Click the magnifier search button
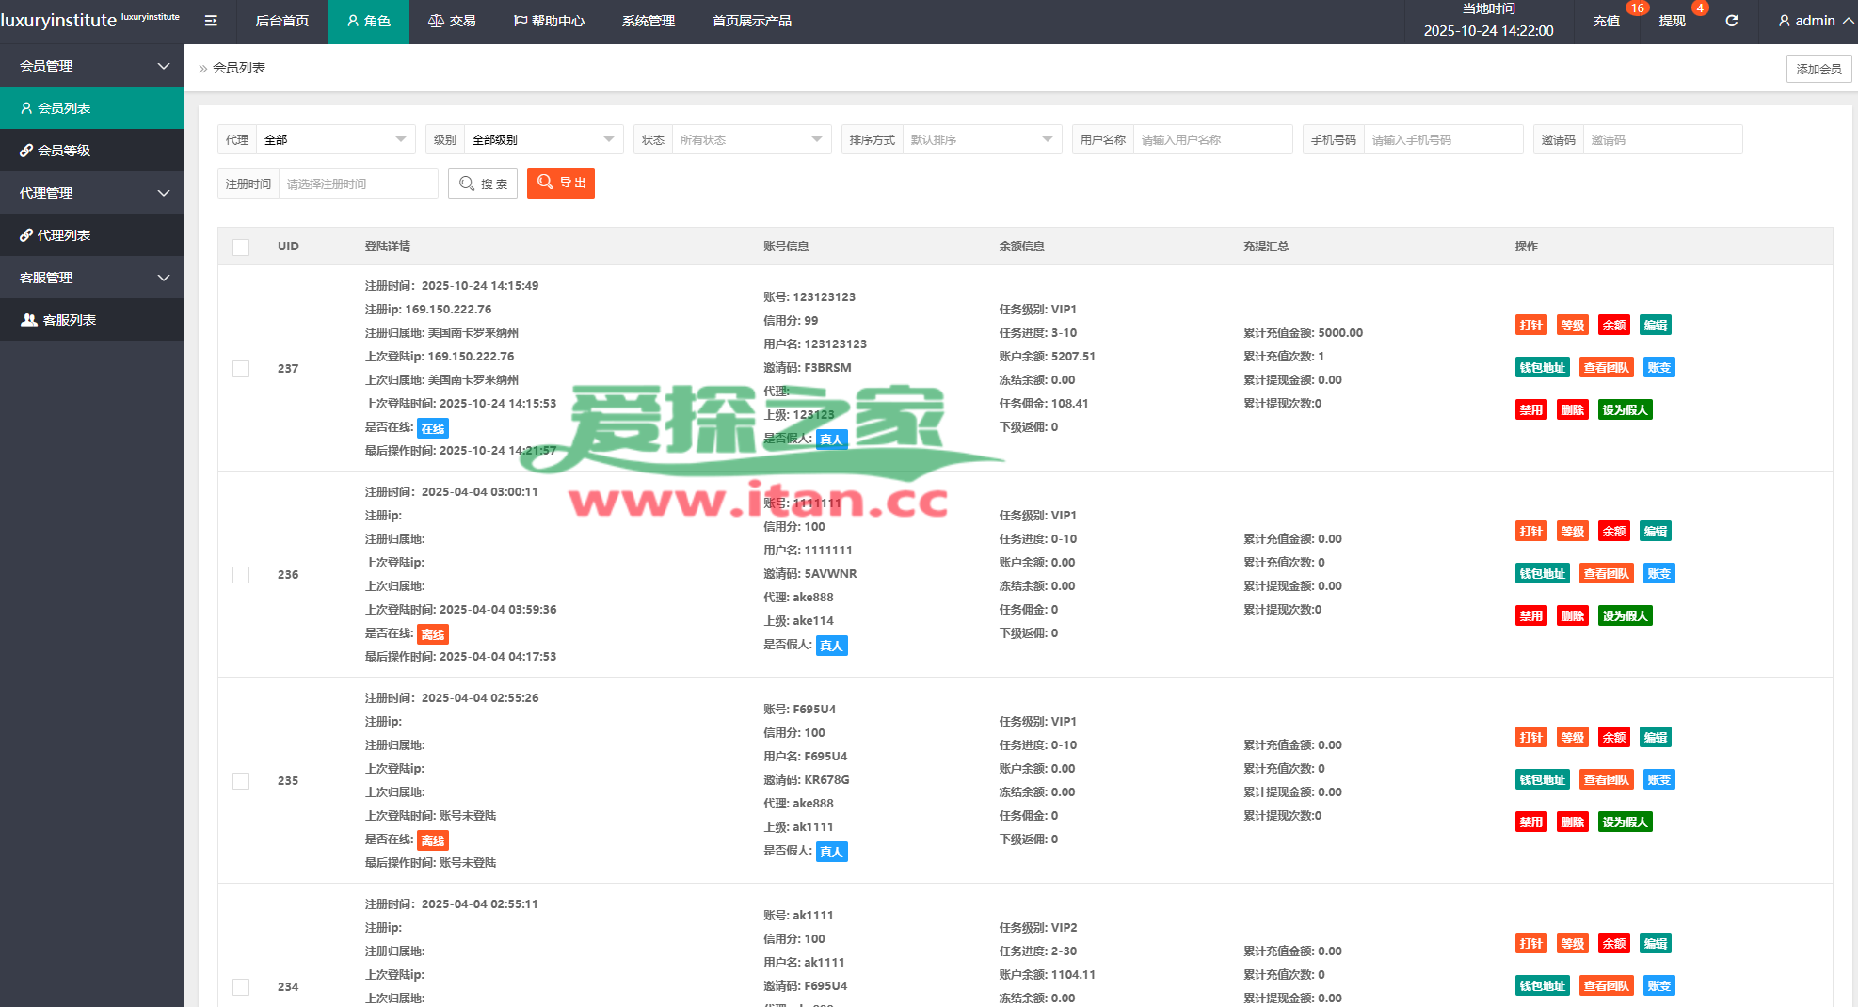1858x1007 pixels. (483, 184)
